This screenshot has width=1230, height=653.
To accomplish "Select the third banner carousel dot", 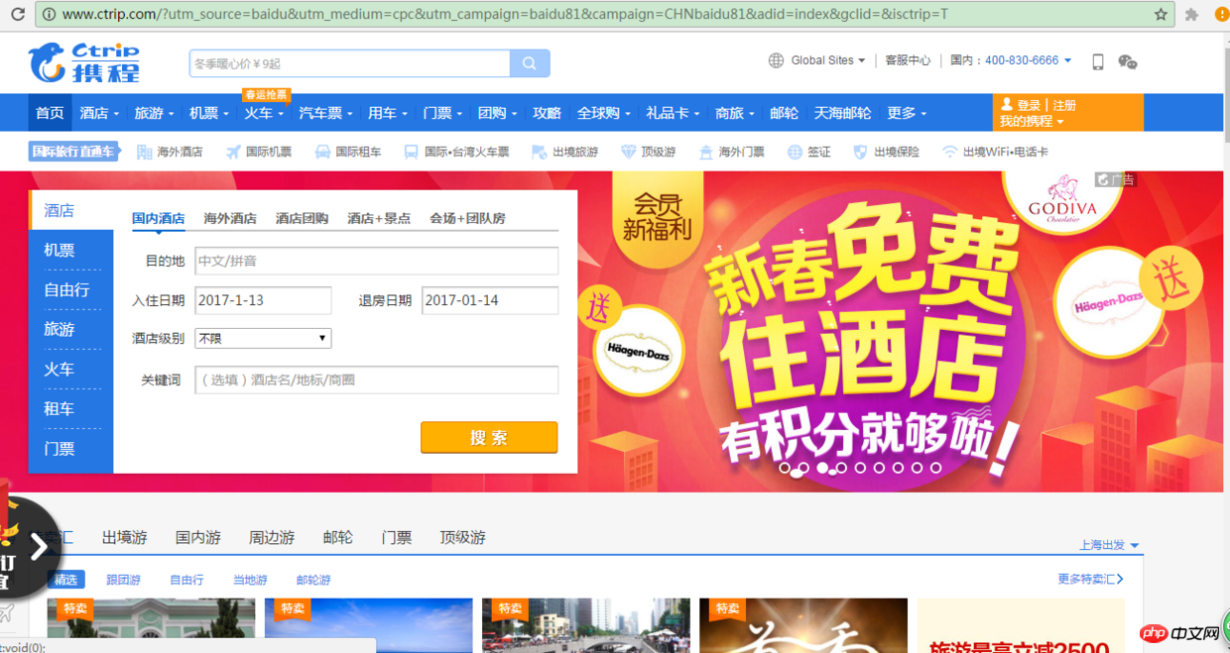I will click(x=822, y=468).
